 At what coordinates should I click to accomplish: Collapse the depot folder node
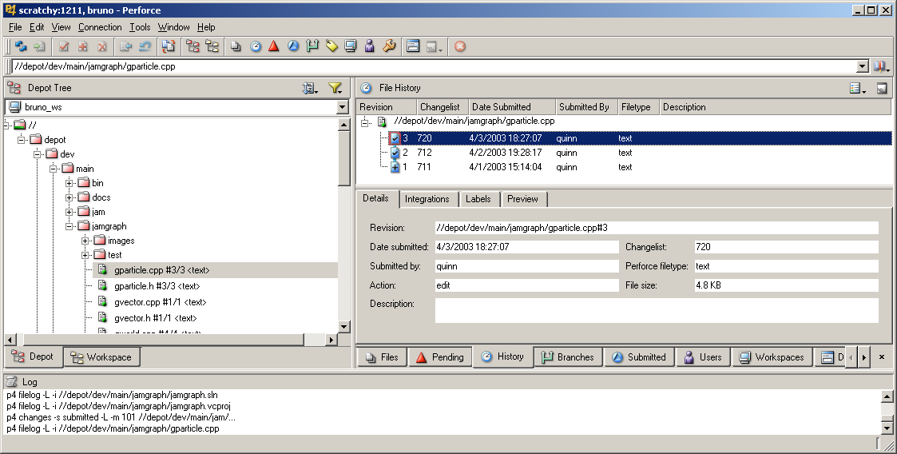pos(21,139)
